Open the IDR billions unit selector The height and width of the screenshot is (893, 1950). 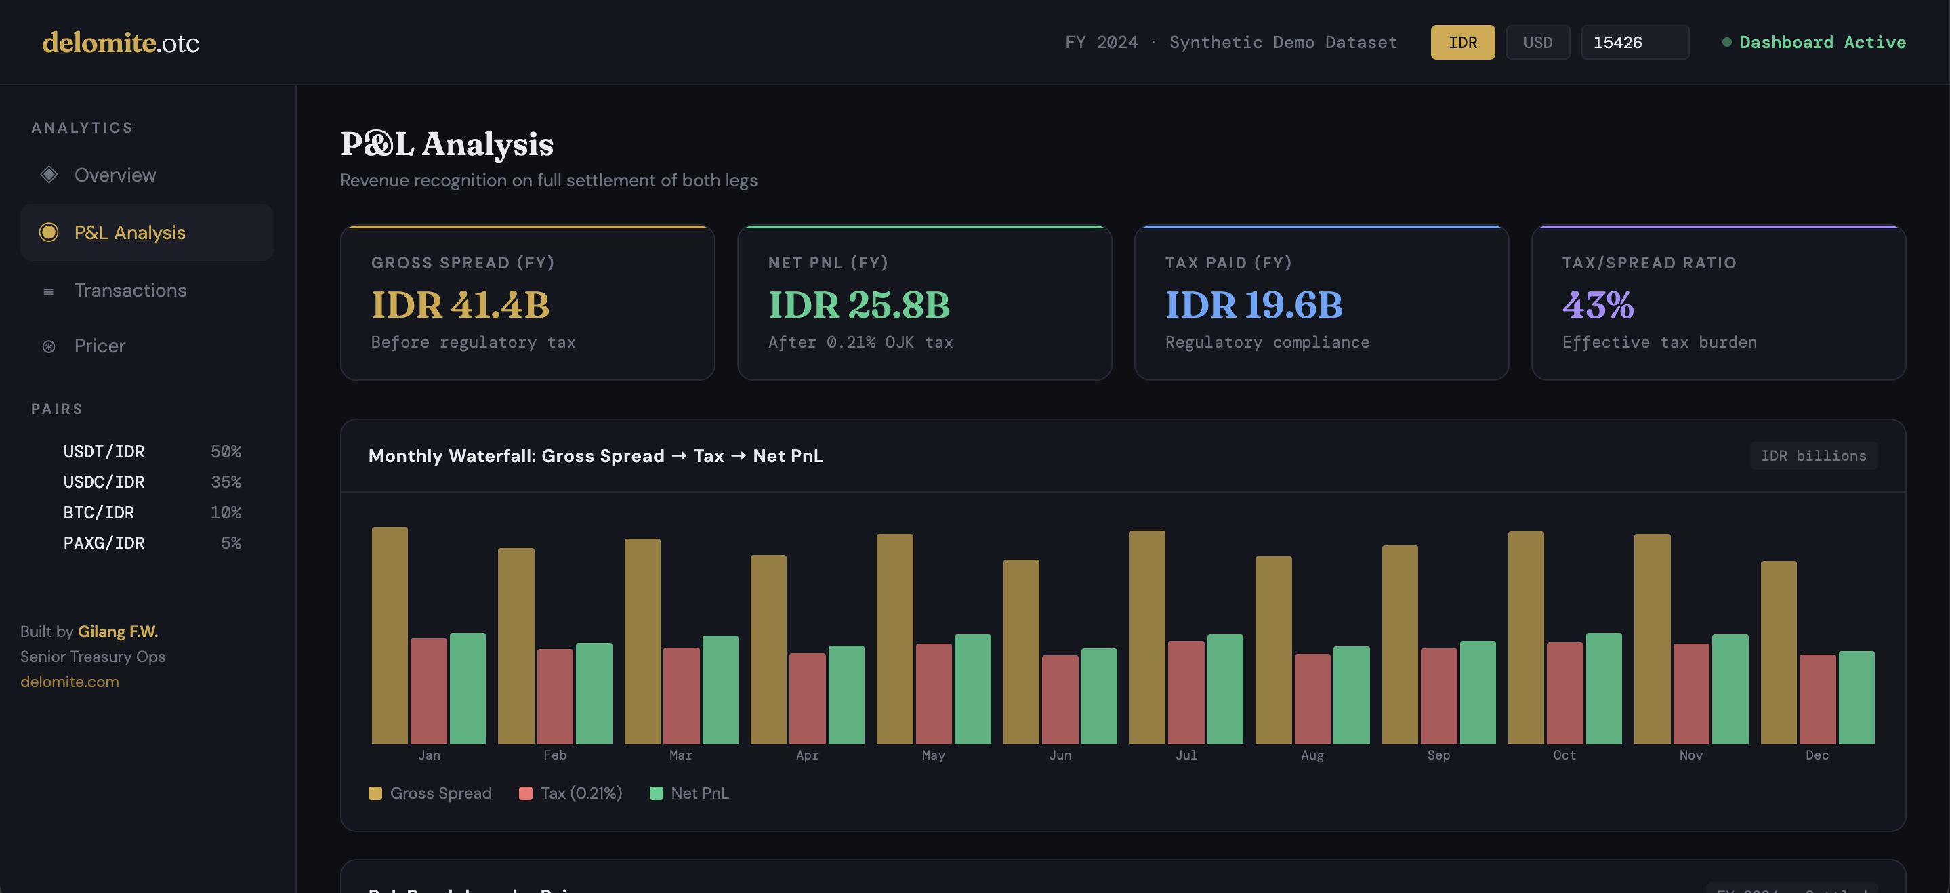tap(1814, 455)
